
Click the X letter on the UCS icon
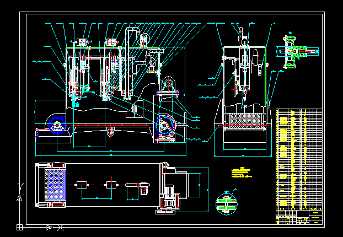[x=61, y=227]
